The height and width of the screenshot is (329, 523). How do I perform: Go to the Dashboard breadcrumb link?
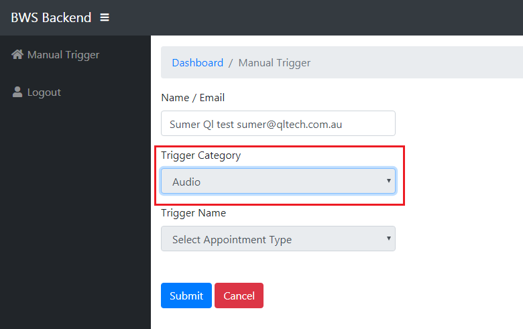point(197,63)
